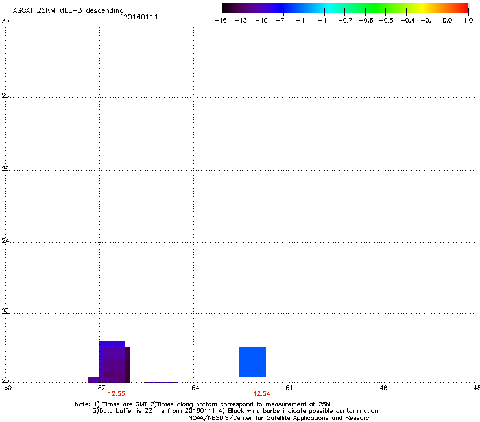Screen dimensions: 480x422
Task: Click latitude label 24 on left axis
Action: [5, 241]
